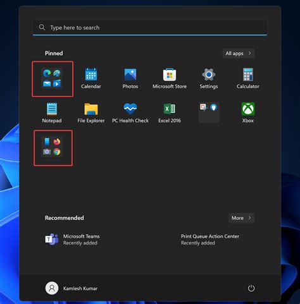Viewport: 300px width, 304px height.
Task: Launch Excel 2016
Action: [170, 112]
